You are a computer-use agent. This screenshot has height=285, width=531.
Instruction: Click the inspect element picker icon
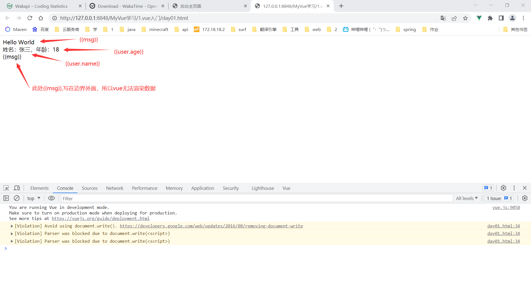6,188
